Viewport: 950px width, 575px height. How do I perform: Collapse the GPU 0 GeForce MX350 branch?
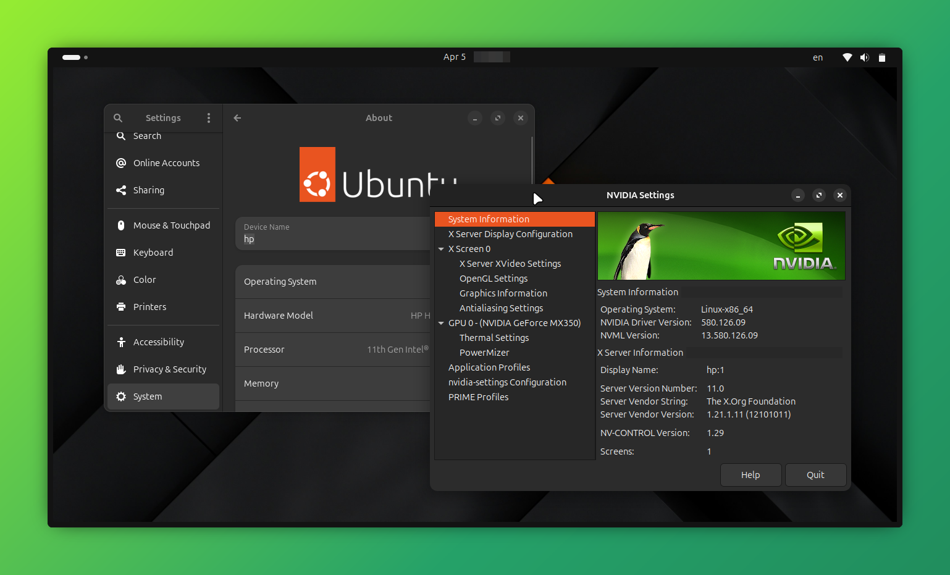pyautogui.click(x=441, y=322)
